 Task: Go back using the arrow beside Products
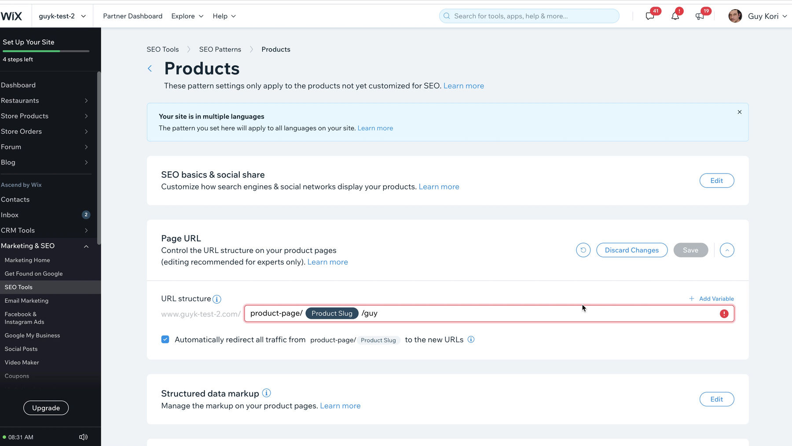150,68
